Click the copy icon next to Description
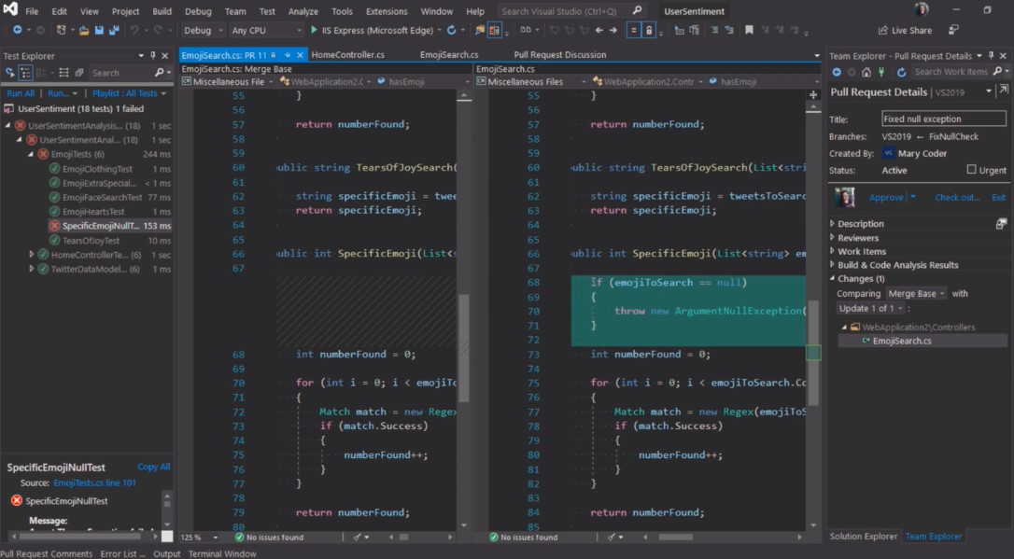 point(1001,224)
